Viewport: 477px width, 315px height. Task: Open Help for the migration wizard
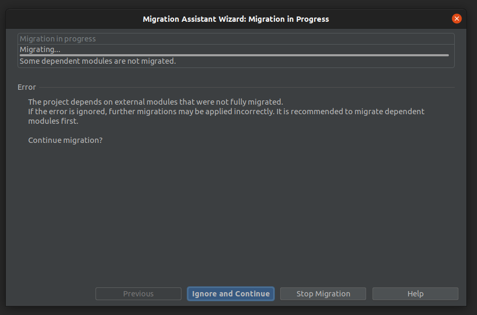click(x=415, y=294)
